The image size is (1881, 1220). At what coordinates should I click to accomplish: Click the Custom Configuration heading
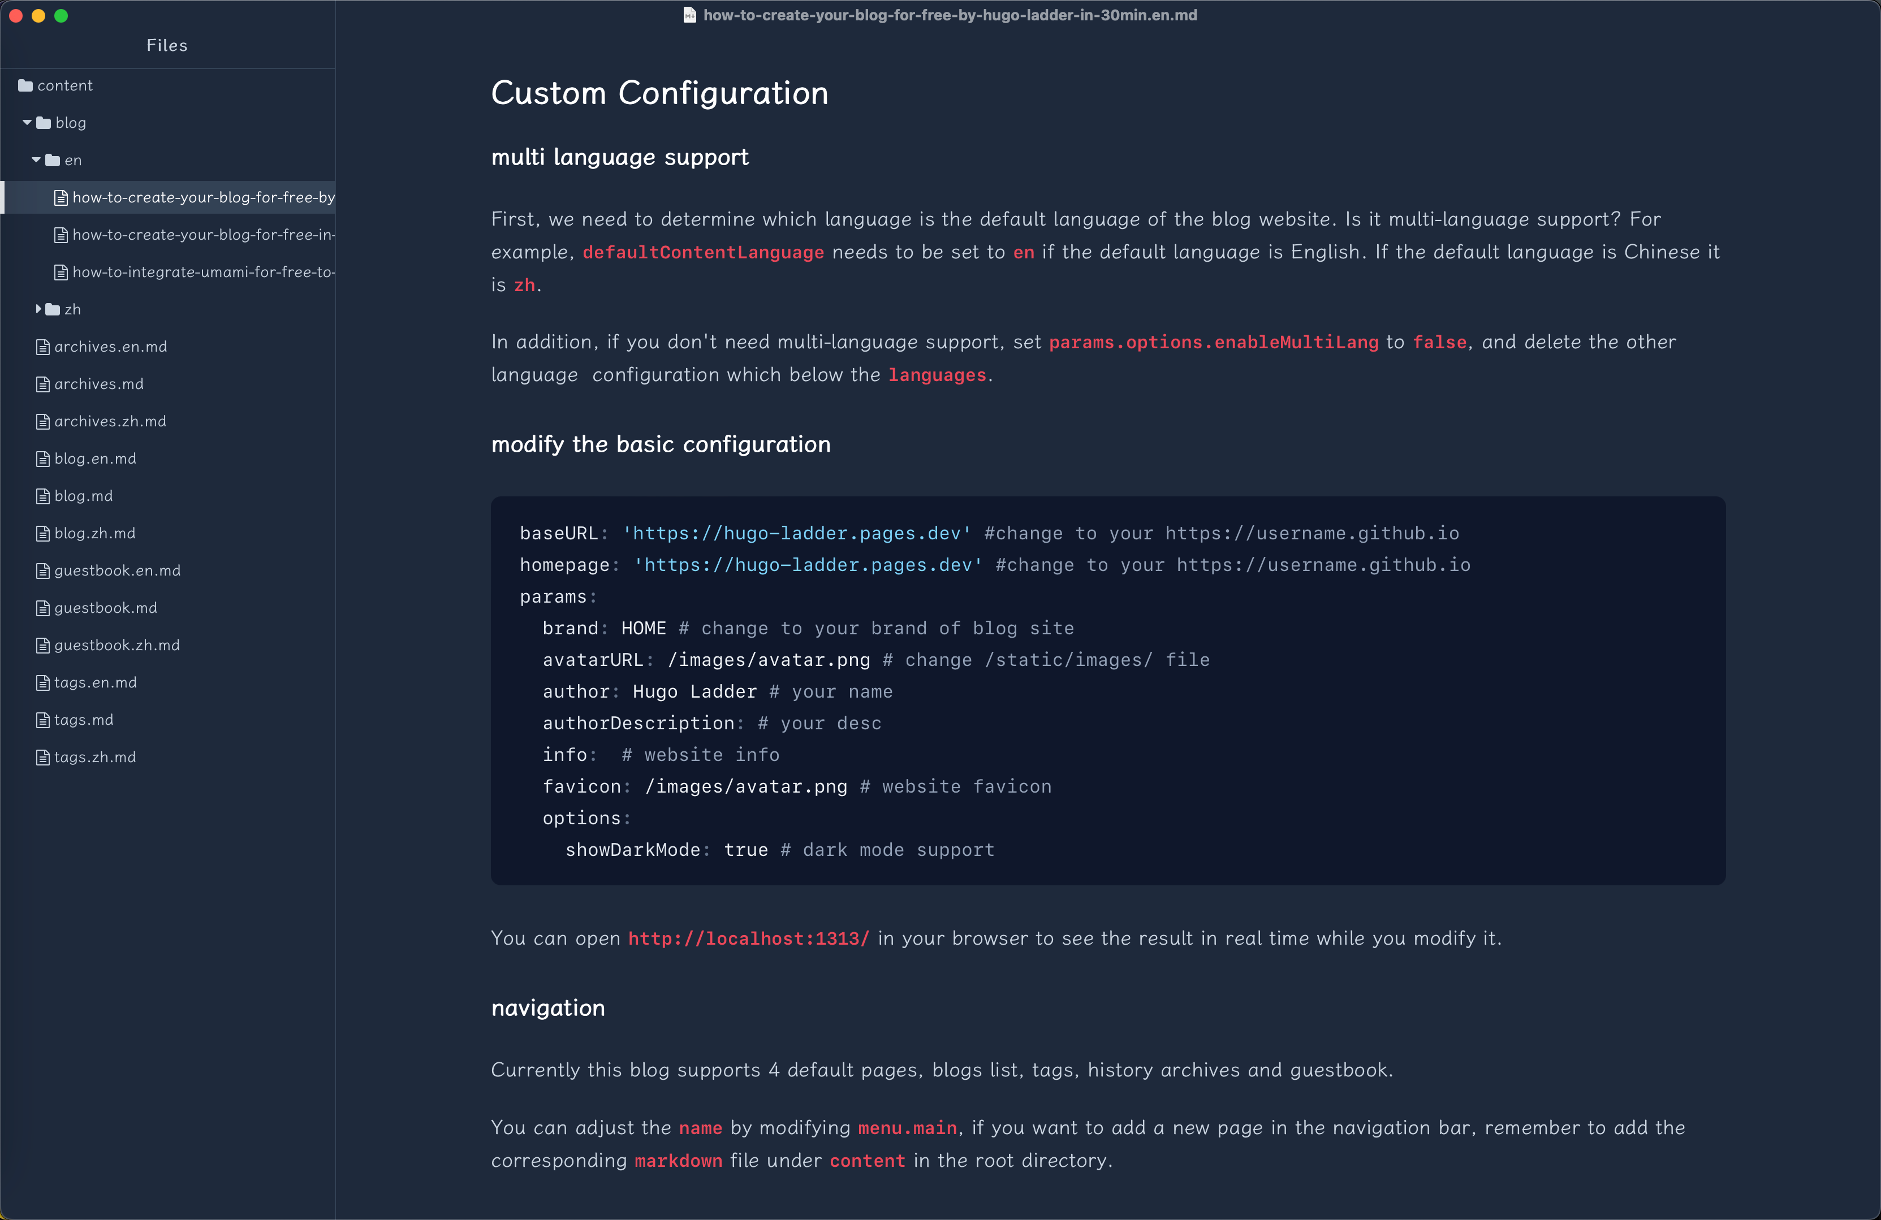[x=660, y=93]
